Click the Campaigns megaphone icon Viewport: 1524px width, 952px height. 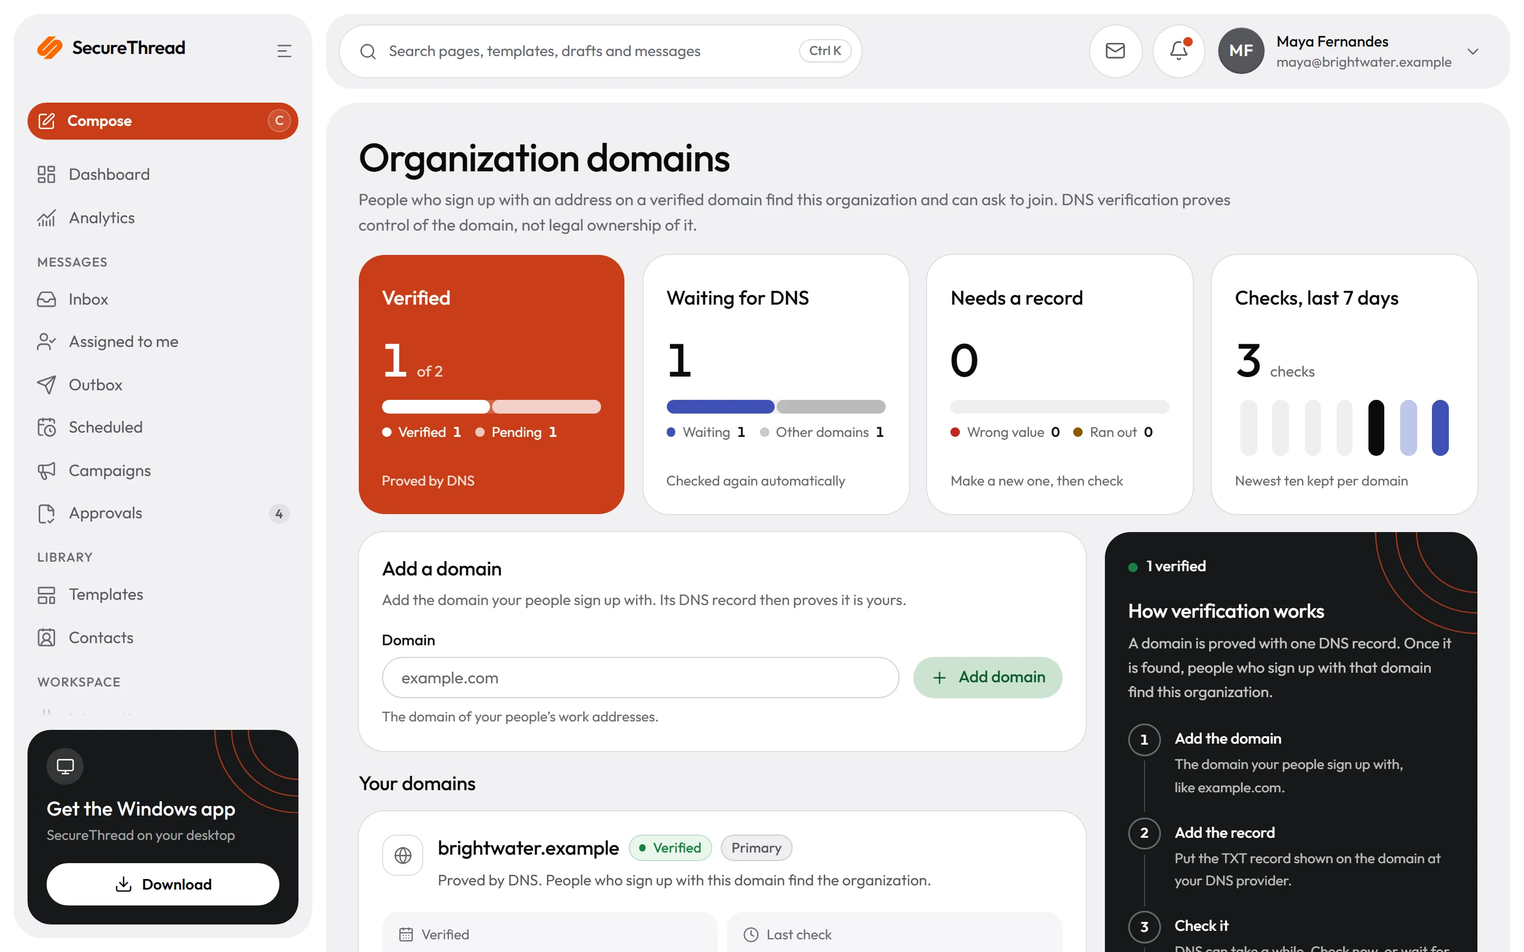pos(47,470)
